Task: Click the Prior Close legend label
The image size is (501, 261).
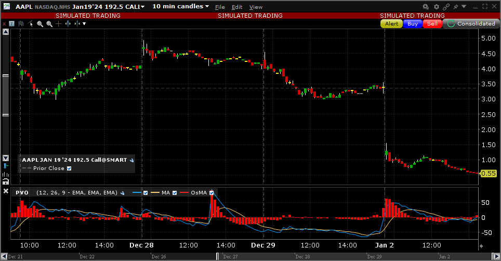Action: pos(48,168)
